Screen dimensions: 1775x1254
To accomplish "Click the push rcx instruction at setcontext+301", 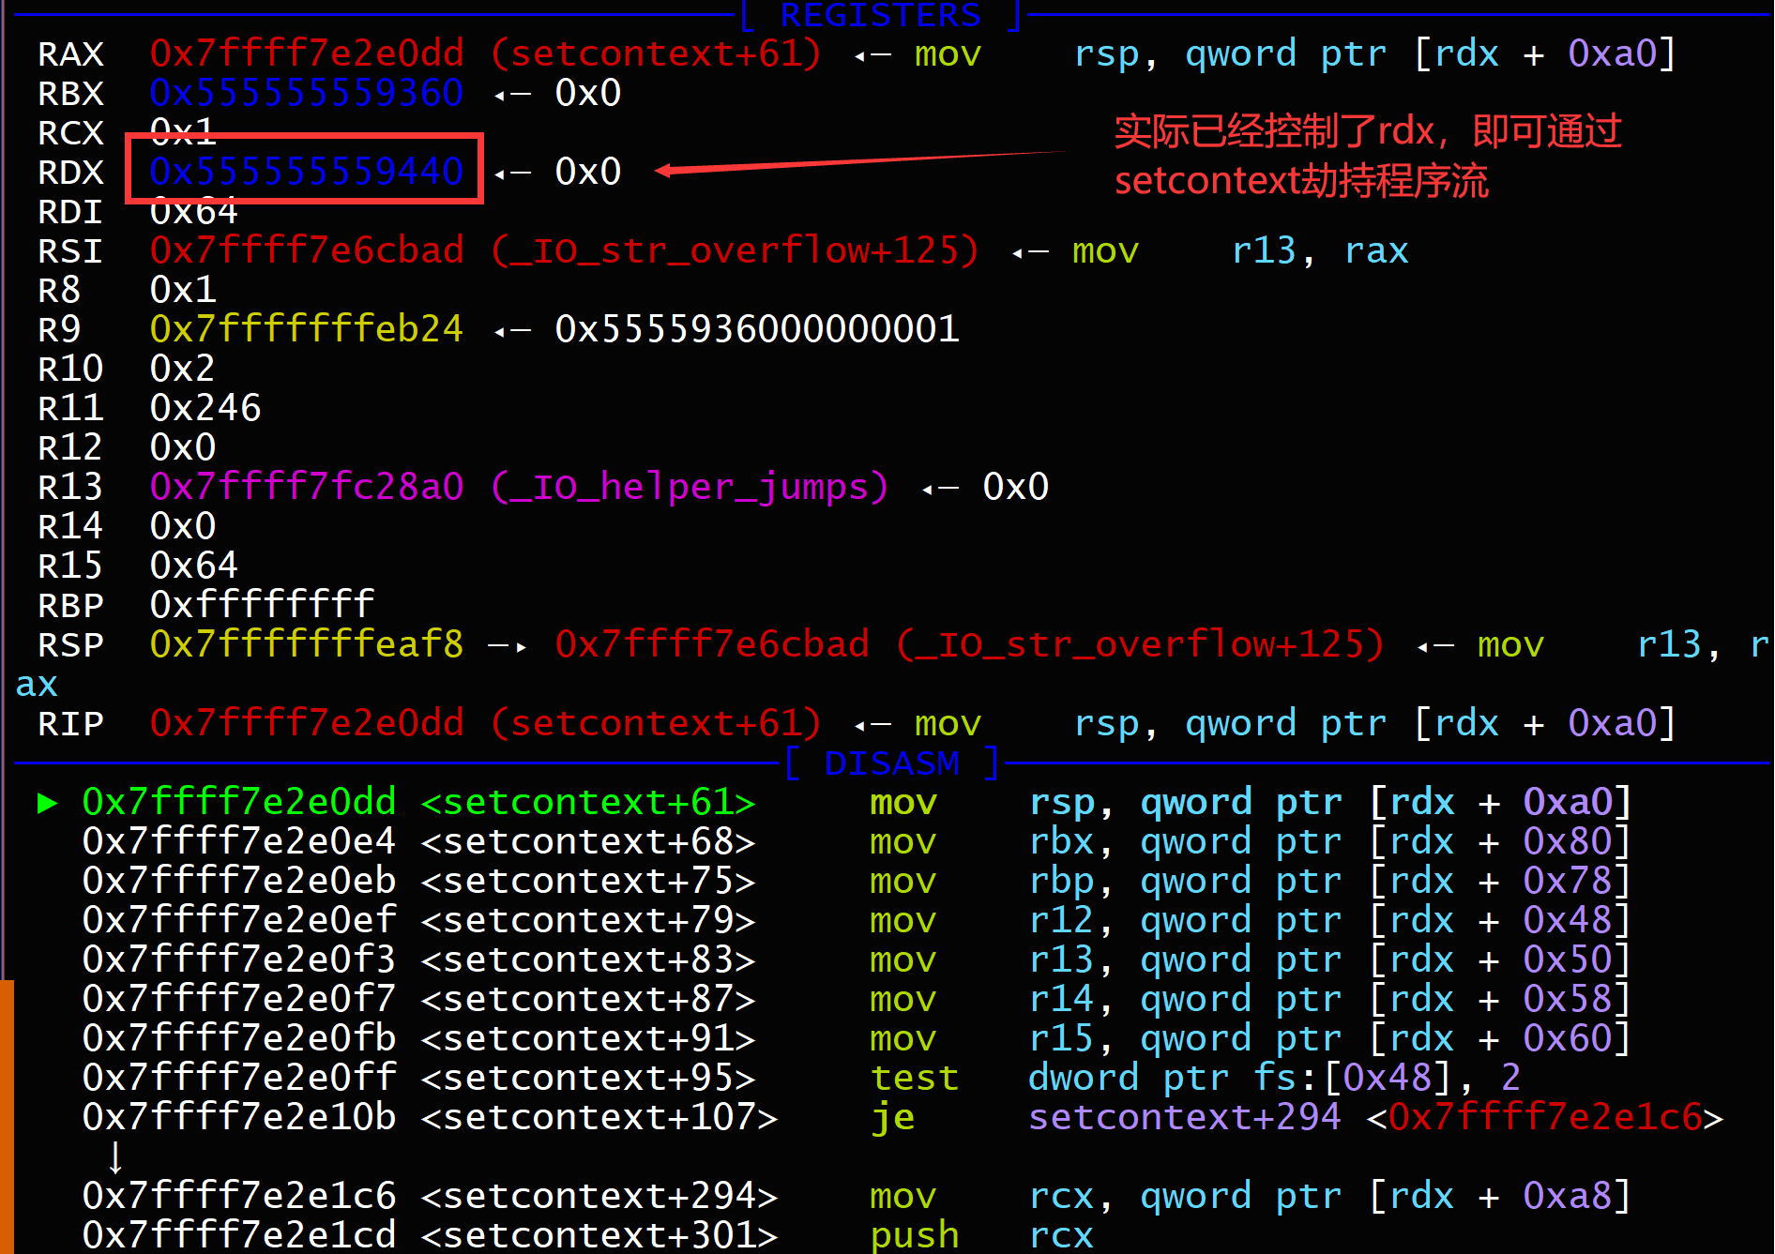I will (914, 1235).
